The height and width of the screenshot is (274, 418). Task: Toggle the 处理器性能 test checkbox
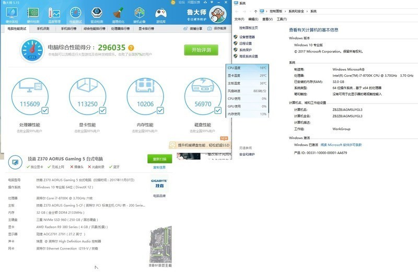[x=45, y=110]
